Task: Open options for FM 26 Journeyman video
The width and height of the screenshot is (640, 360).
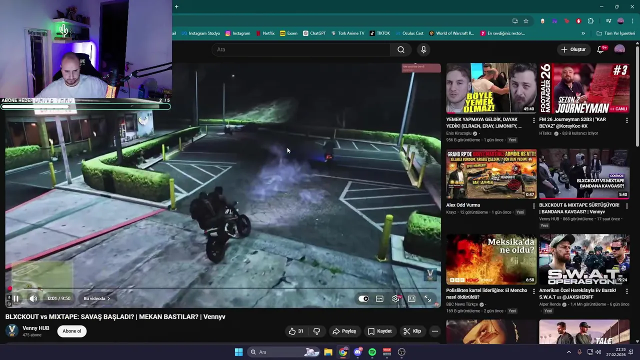Action: 626,120
